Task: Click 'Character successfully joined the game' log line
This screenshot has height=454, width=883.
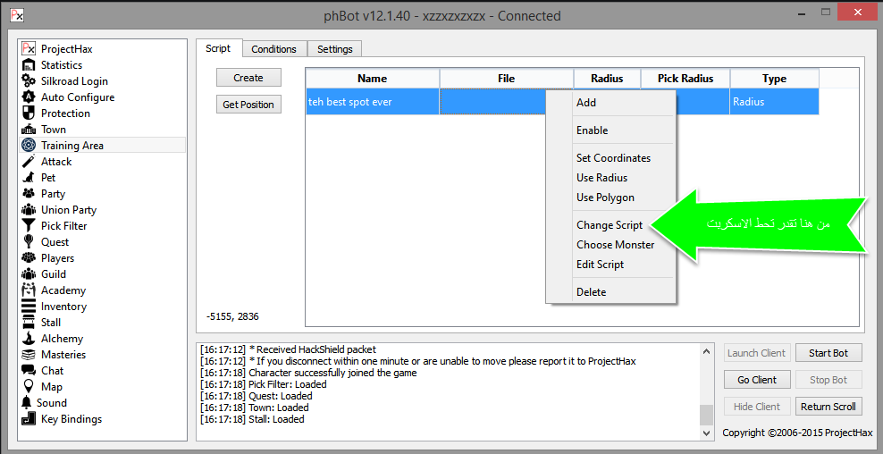Action: [308, 373]
